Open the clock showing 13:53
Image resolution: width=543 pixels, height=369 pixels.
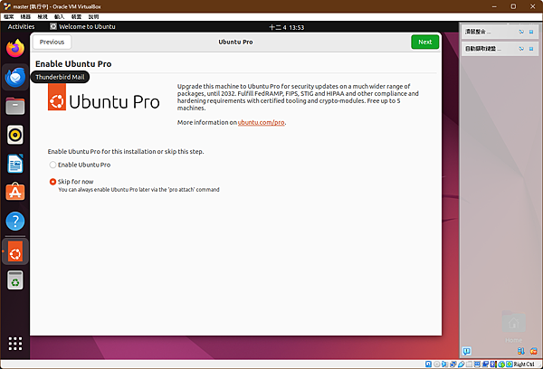pos(286,27)
